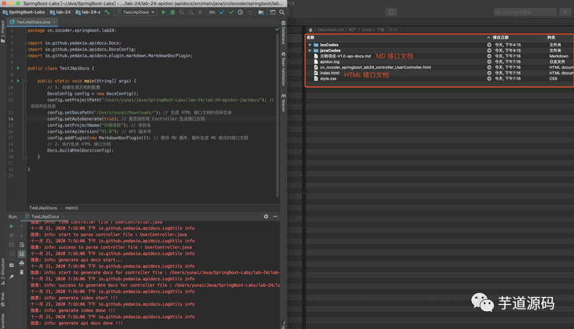Open the Git history clock icon
The width and height of the screenshot is (574, 329).
[x=241, y=12]
